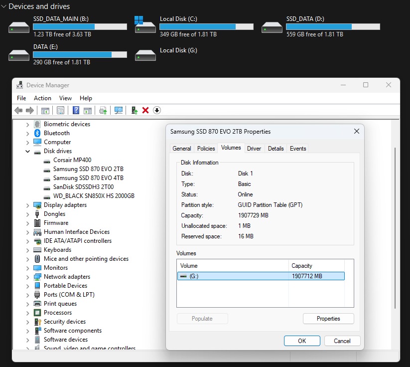Viewport: 410px width, 367px height.
Task: Click the Scan for hardware changes monitor icon
Action: [119, 111]
